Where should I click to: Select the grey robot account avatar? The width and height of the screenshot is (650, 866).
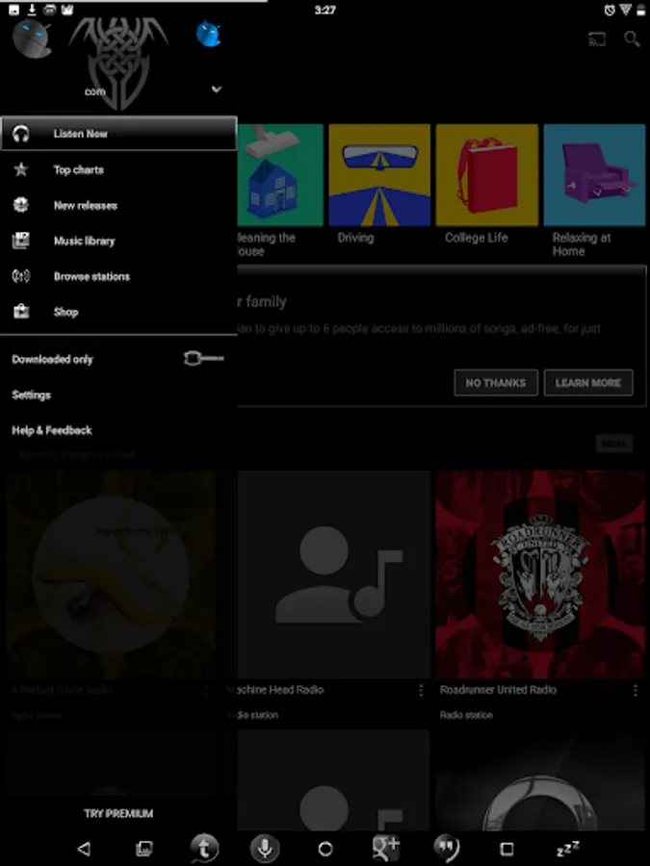click(x=32, y=38)
